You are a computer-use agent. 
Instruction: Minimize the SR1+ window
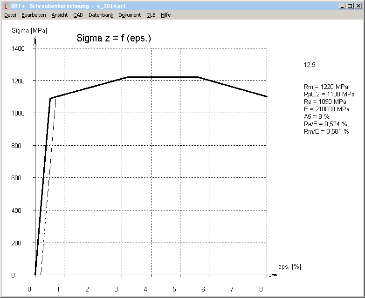tap(343, 6)
